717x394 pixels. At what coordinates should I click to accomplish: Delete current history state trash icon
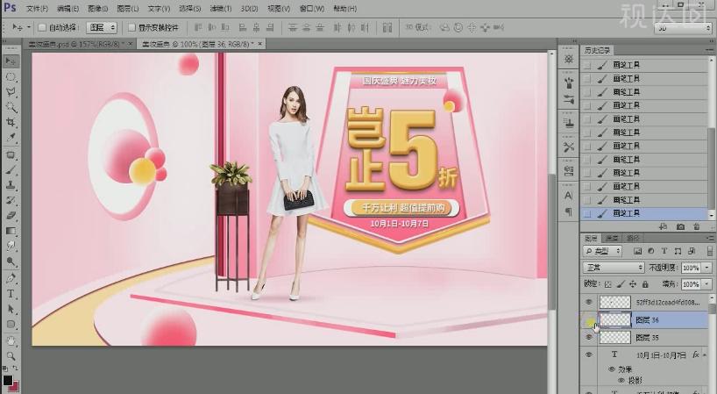click(696, 226)
